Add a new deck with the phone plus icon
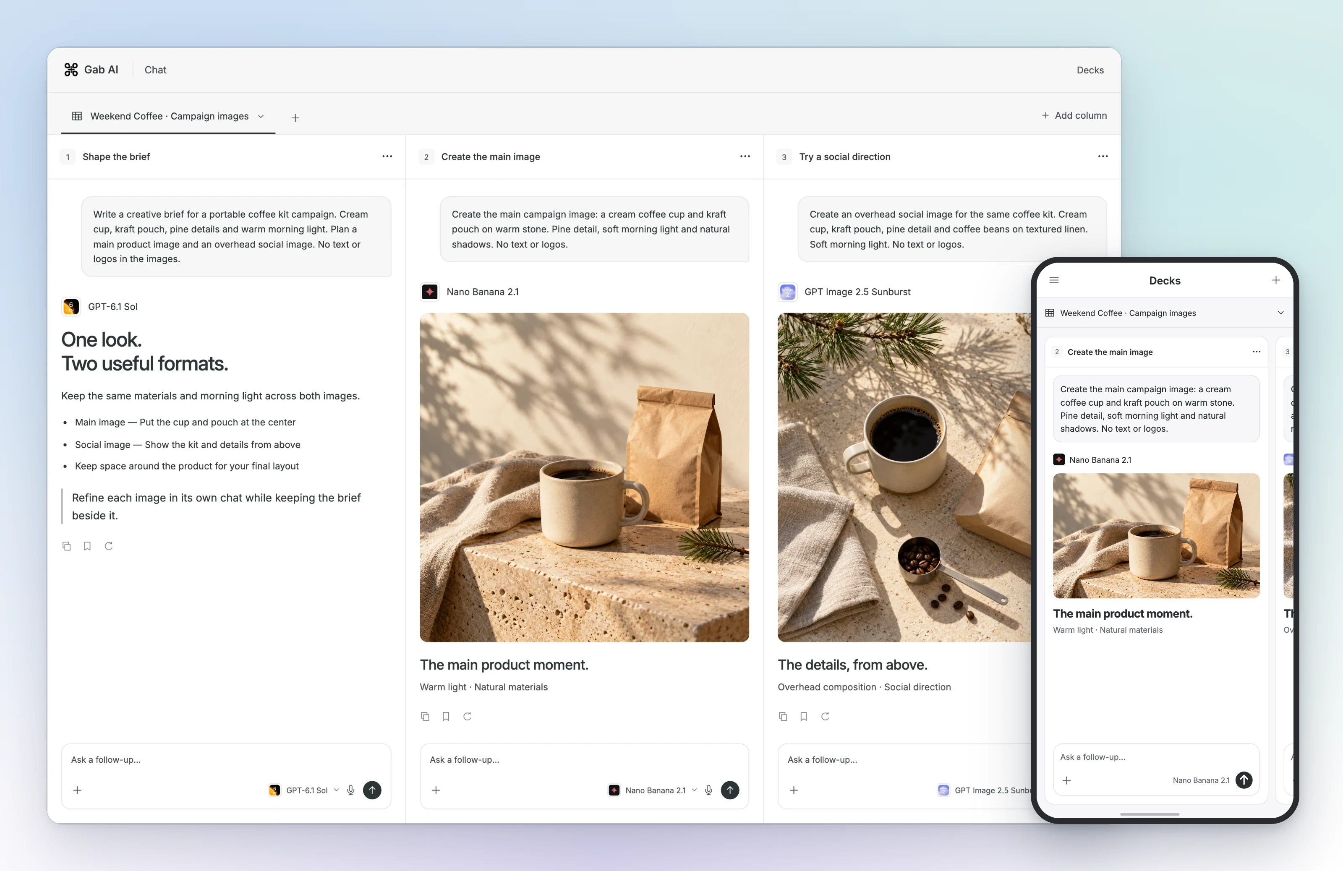 pos(1275,280)
